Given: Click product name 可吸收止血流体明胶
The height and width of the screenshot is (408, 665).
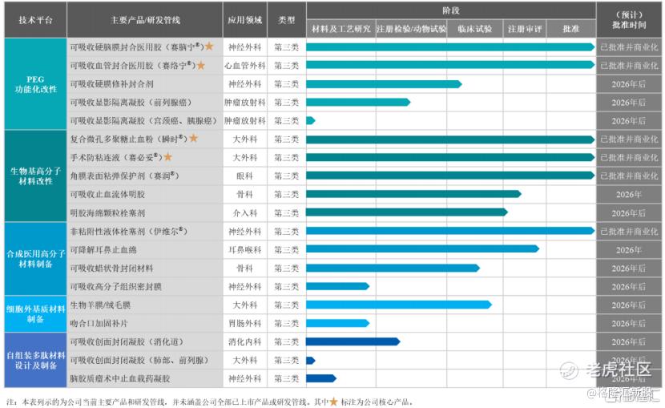Looking at the screenshot, I should (x=107, y=194).
